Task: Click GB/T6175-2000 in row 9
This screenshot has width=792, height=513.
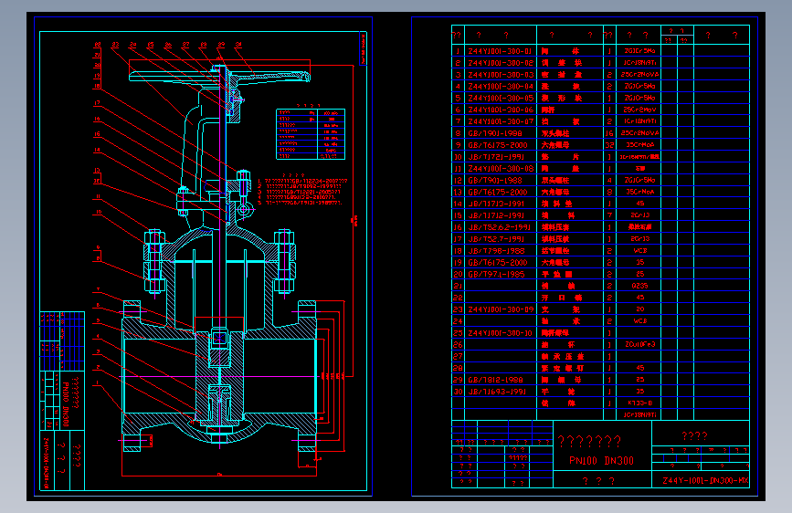Action: [497, 145]
